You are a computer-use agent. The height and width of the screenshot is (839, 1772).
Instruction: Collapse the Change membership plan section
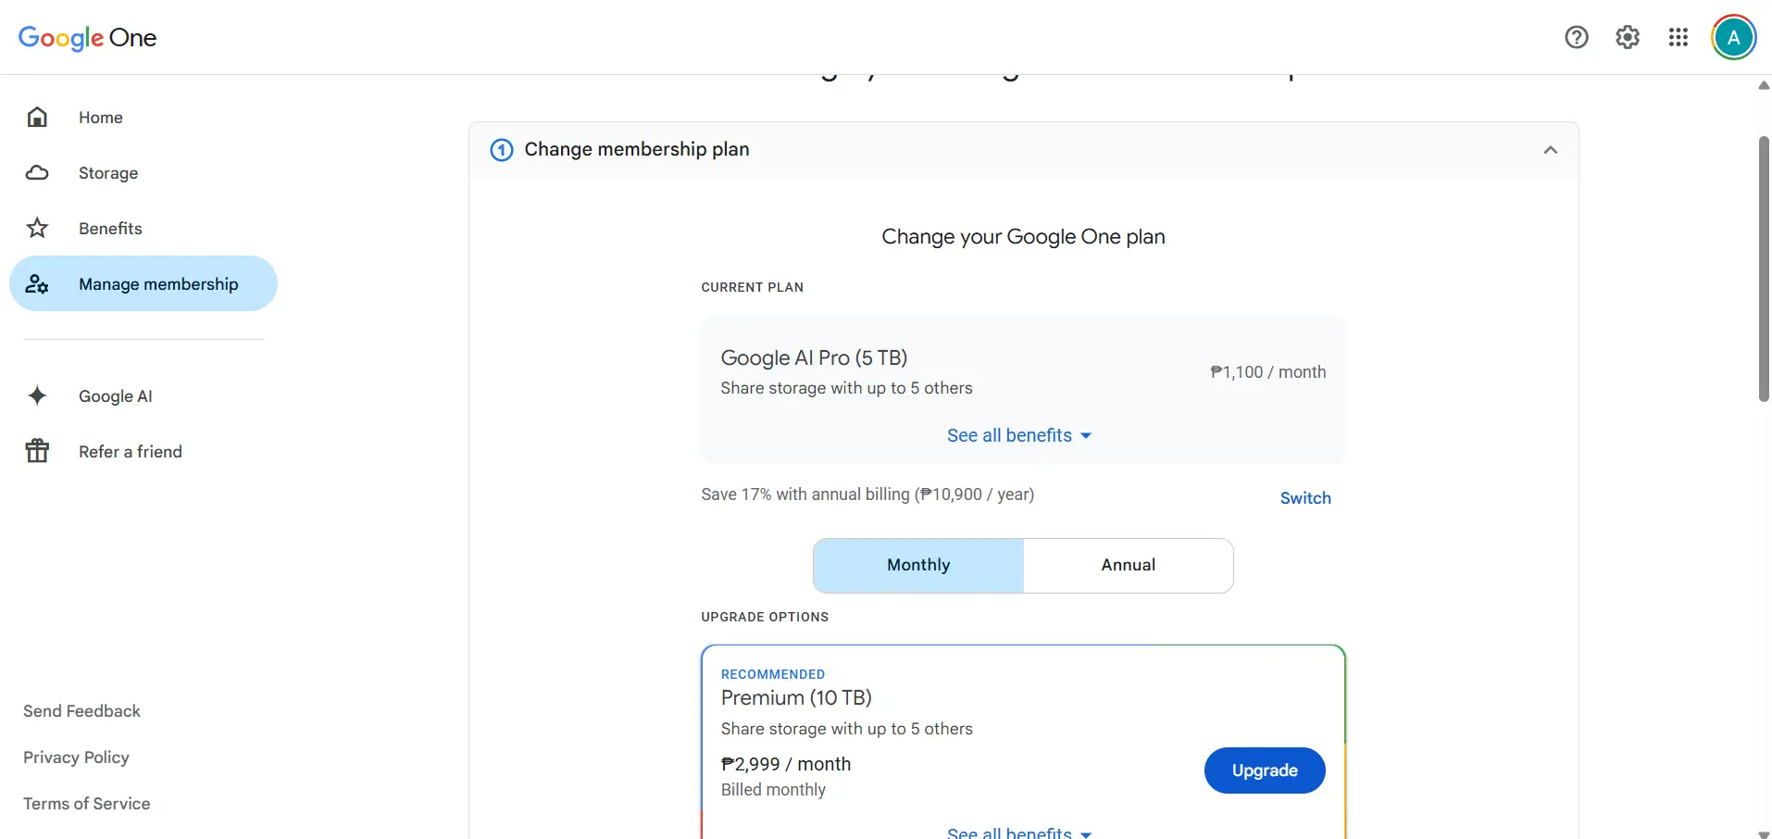(1551, 149)
